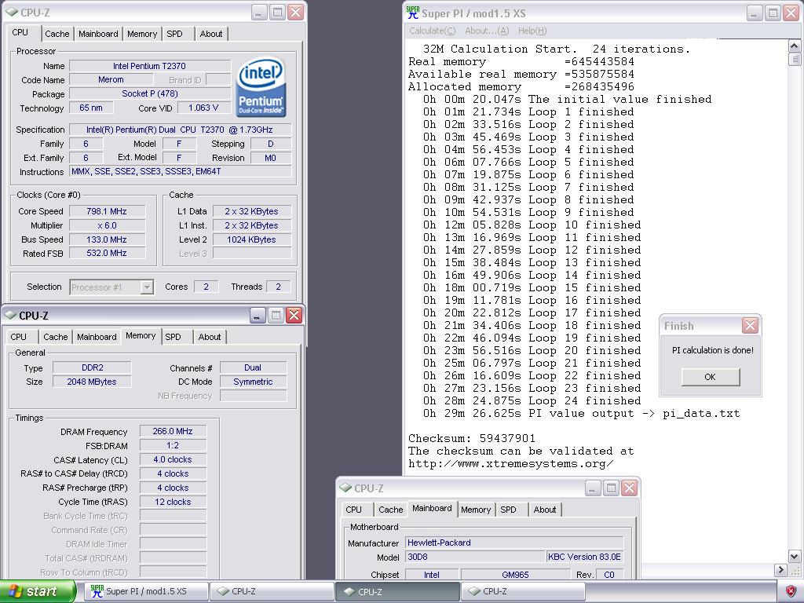804x603 pixels.
Task: Click the CPU-Z Mainboard window title icon
Action: coord(345,488)
